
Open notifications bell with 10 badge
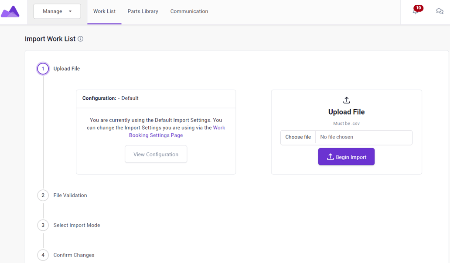pyautogui.click(x=416, y=11)
